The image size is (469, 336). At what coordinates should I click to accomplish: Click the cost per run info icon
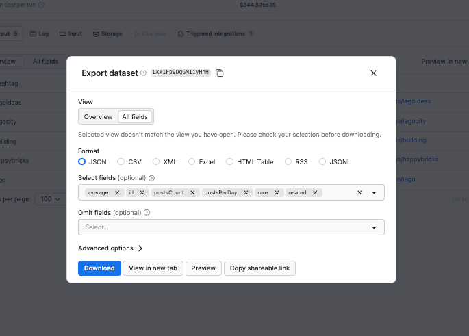coord(42,5)
